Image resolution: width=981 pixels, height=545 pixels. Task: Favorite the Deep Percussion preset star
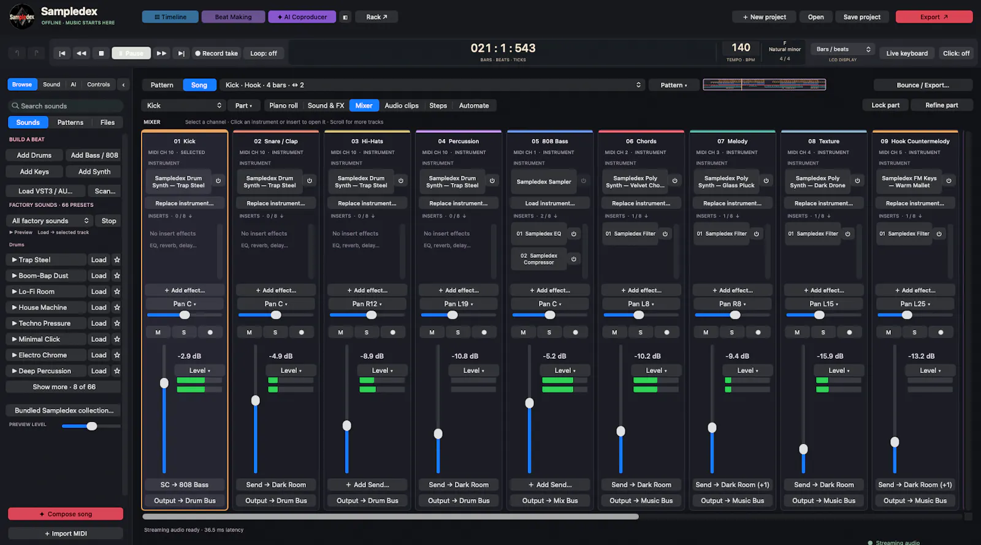(117, 371)
